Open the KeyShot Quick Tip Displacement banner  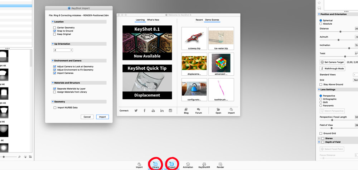click(147, 82)
